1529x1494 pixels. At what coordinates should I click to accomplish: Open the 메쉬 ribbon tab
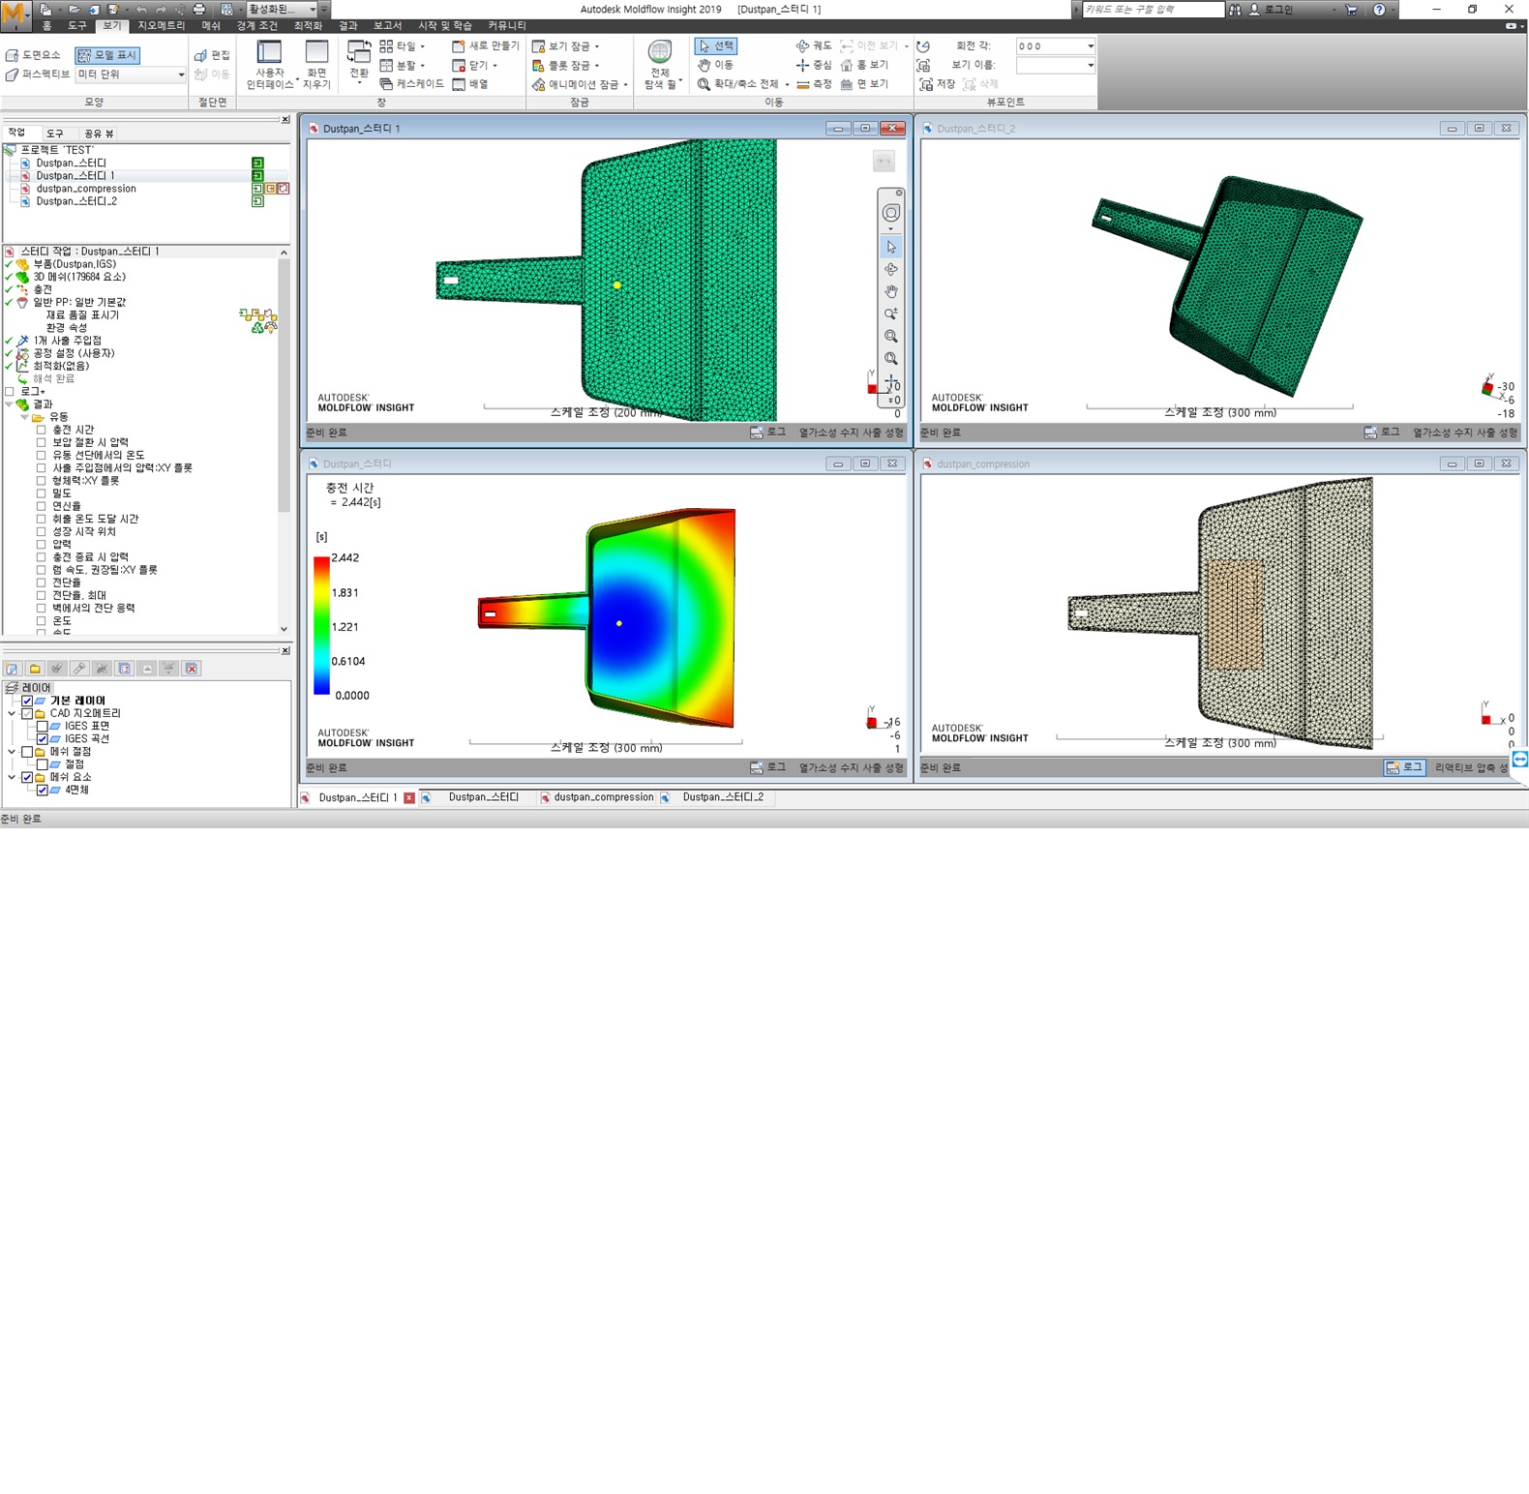[211, 26]
